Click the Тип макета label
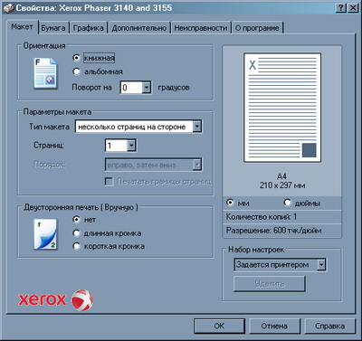The image size is (362, 341). 49,127
